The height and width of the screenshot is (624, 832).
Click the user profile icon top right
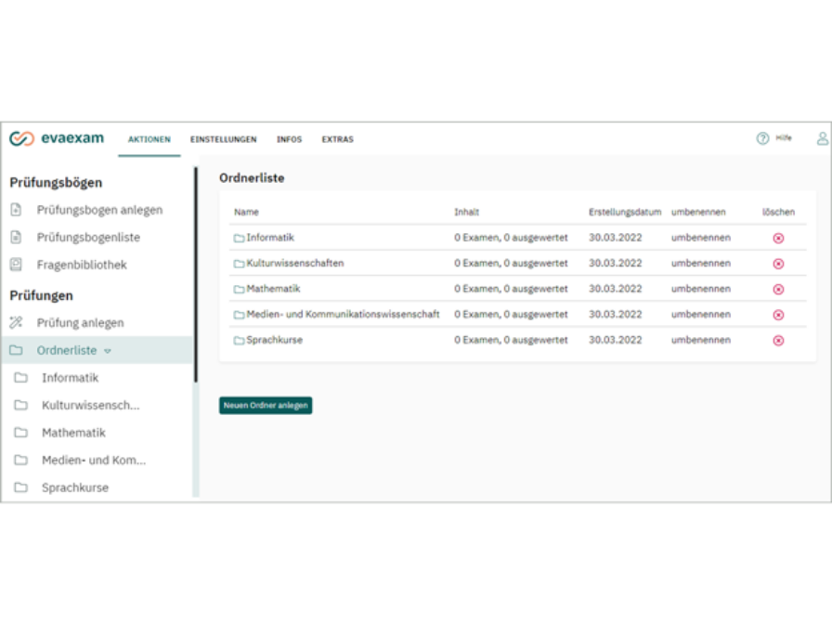coord(821,137)
